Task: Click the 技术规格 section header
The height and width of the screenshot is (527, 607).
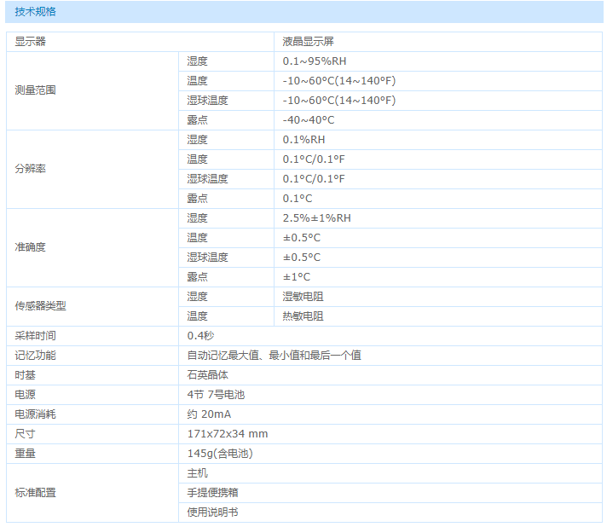Action: (38, 12)
